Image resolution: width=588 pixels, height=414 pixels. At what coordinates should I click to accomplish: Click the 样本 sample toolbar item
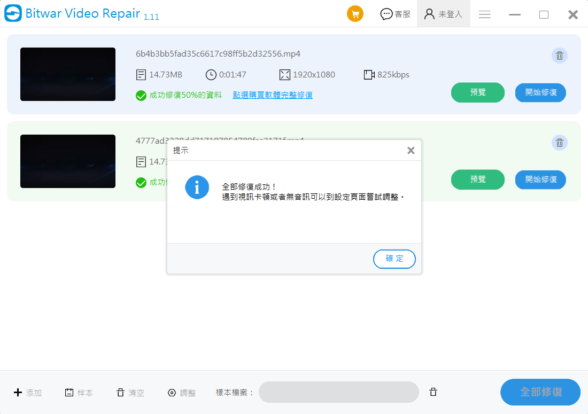pos(79,392)
